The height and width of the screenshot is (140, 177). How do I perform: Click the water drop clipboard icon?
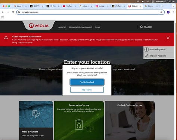(79, 124)
